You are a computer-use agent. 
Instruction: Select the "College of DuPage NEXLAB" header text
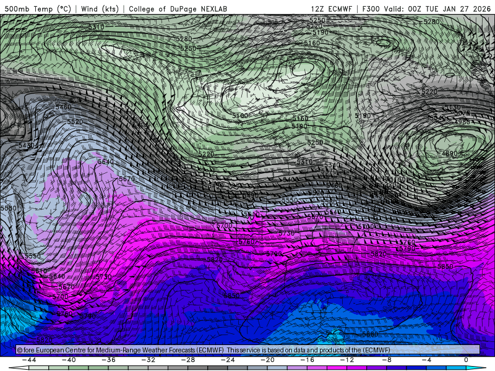pyautogui.click(x=178, y=9)
